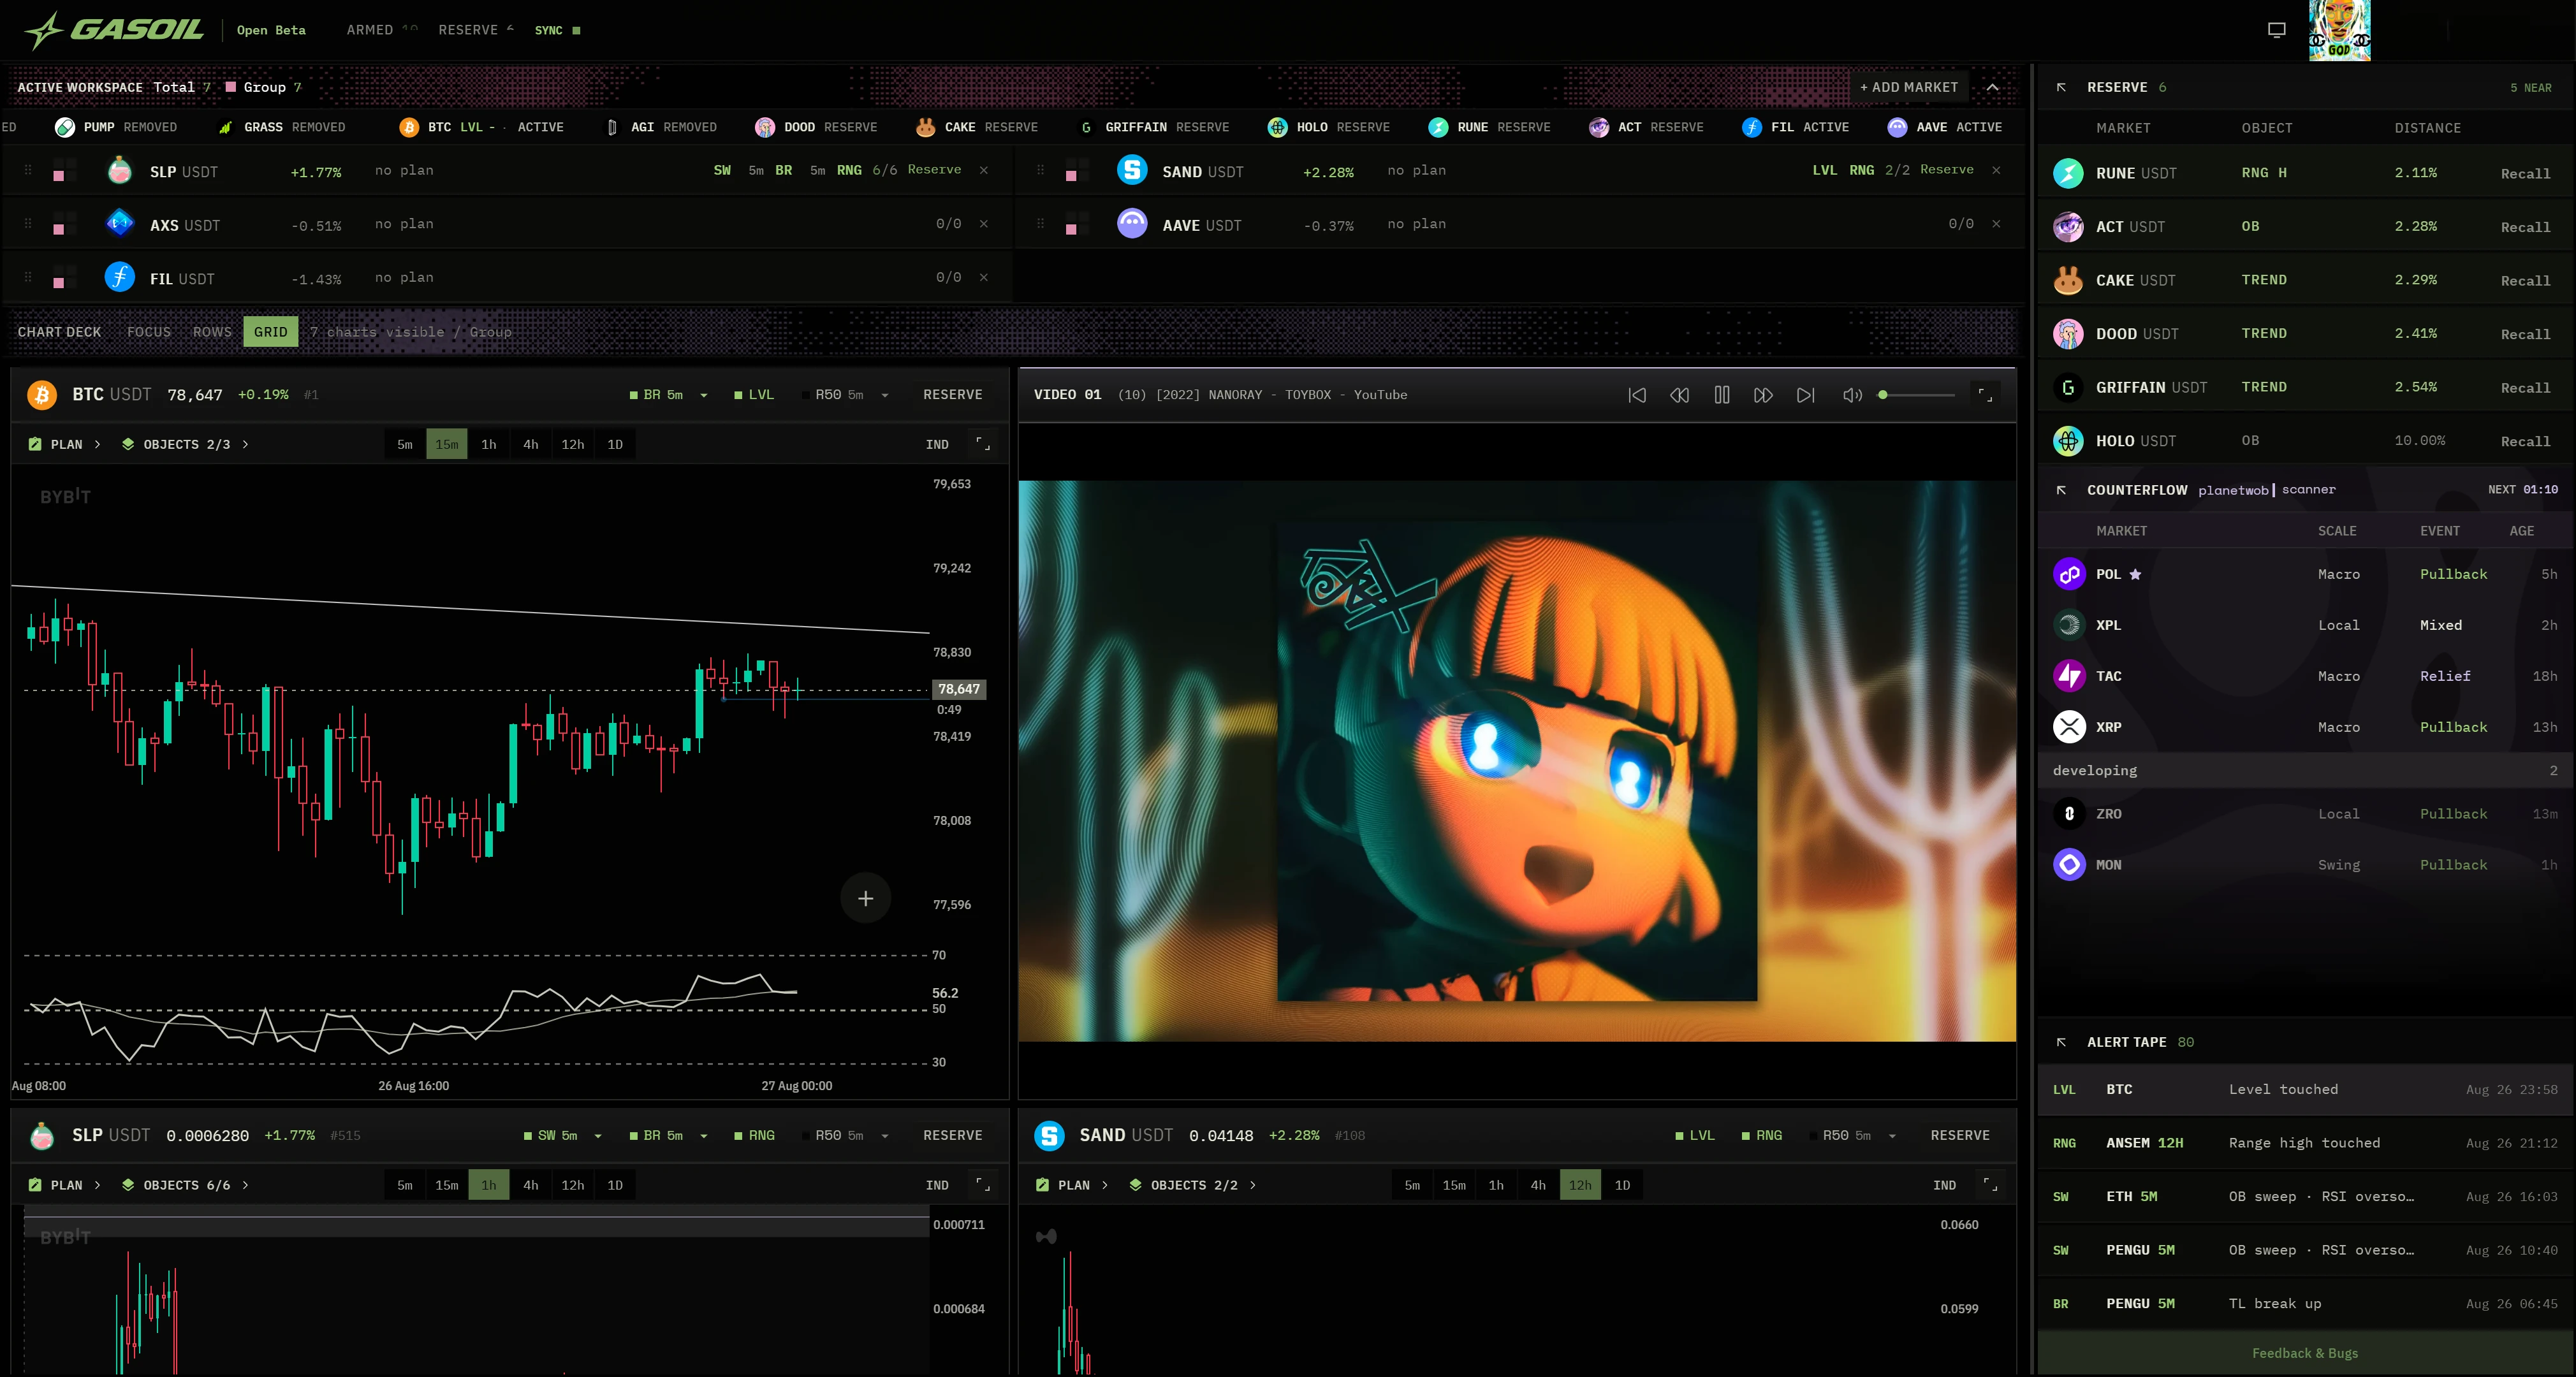Toggle LVL on SAND chart
Image resolution: width=2576 pixels, height=1377 pixels.
1695,1135
